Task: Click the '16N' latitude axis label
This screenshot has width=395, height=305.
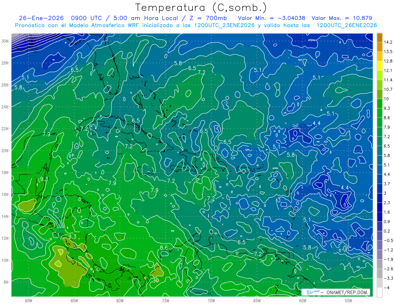Action: click(5, 194)
